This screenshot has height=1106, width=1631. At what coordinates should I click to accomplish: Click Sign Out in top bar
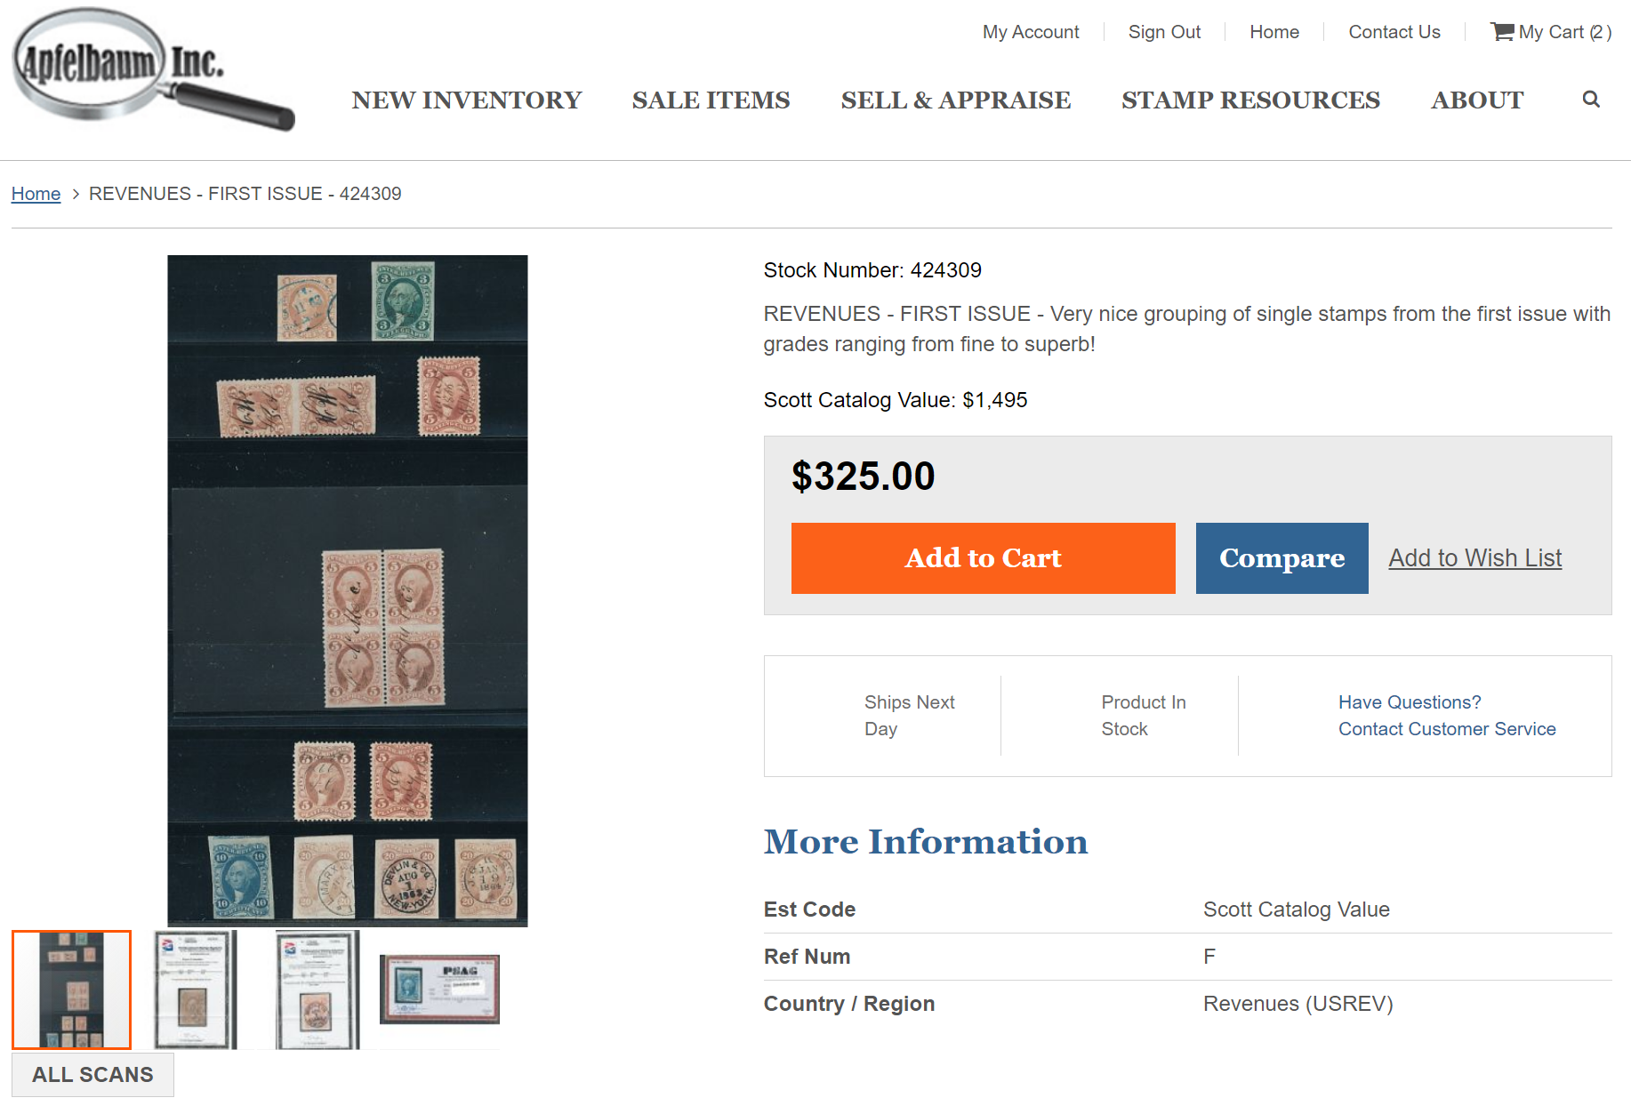point(1163,32)
